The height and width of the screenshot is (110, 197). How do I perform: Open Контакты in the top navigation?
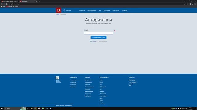(x=116, y=10)
